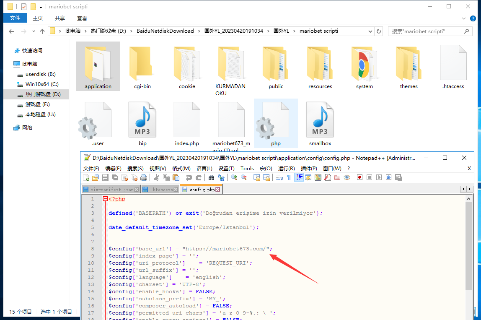Image resolution: width=481 pixels, height=320 pixels.
Task: Click the Save icon in Notepad++ toolbar
Action: point(105,177)
